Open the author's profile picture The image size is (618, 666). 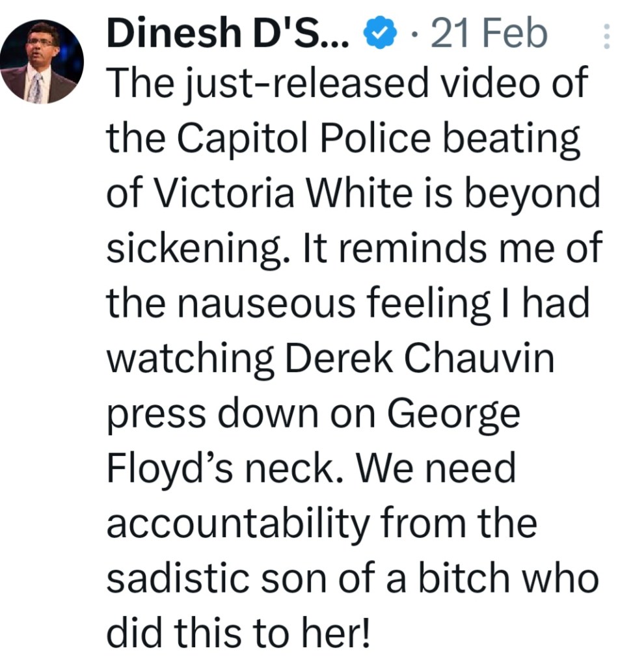pos(42,62)
